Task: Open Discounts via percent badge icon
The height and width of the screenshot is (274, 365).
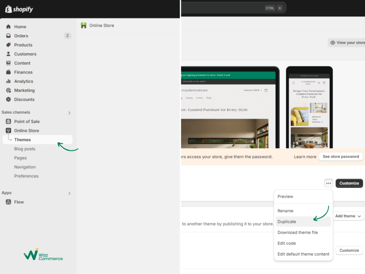Action: 9,99
